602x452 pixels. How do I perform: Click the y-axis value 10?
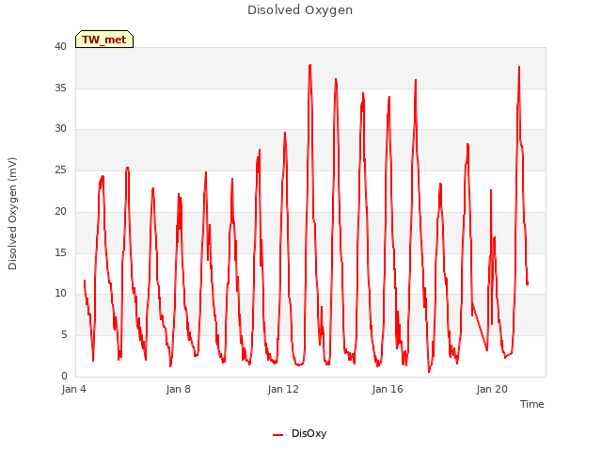pos(60,294)
